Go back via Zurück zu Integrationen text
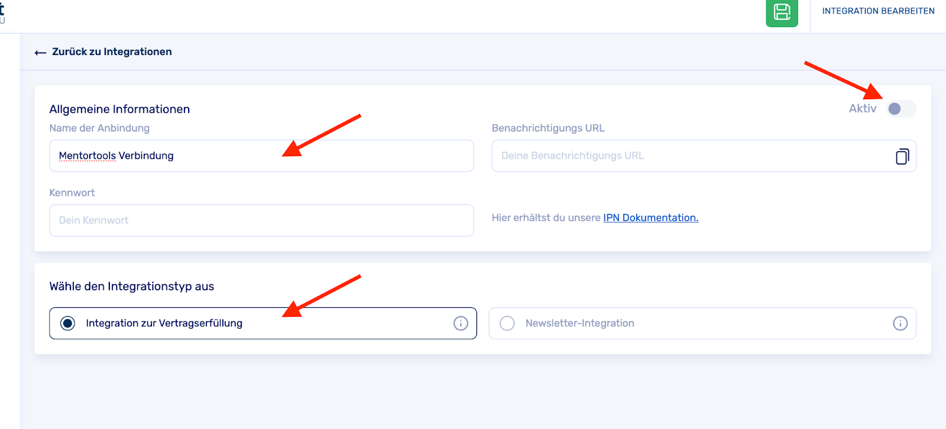This screenshot has width=946, height=429. (x=112, y=52)
